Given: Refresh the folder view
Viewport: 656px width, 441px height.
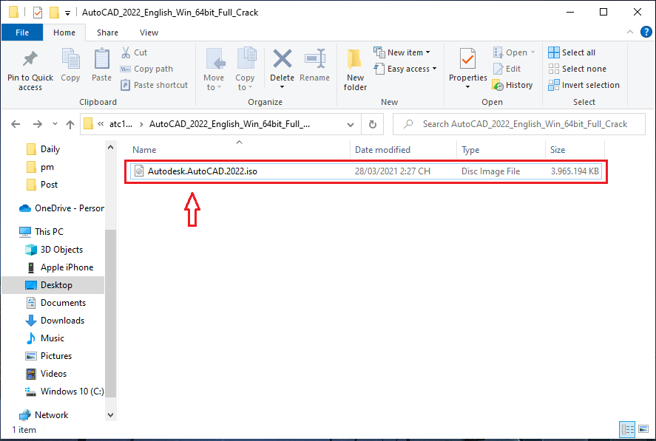Looking at the screenshot, I should 372,125.
